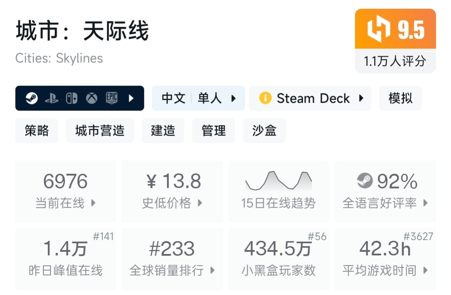Viewport: 451px width, 295px height.
Task: Select the 策略 genre tag
Action: (36, 131)
